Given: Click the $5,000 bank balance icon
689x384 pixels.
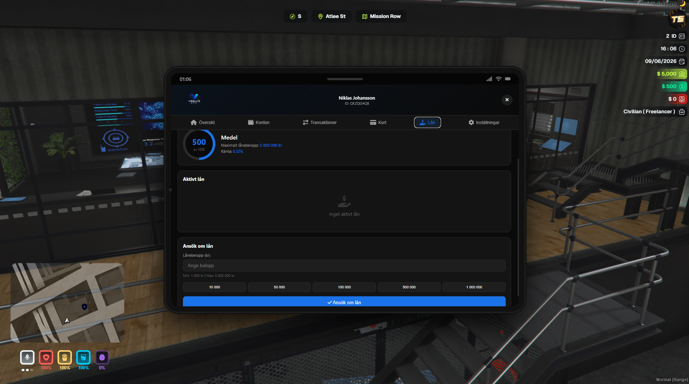Looking at the screenshot, I should point(682,74).
